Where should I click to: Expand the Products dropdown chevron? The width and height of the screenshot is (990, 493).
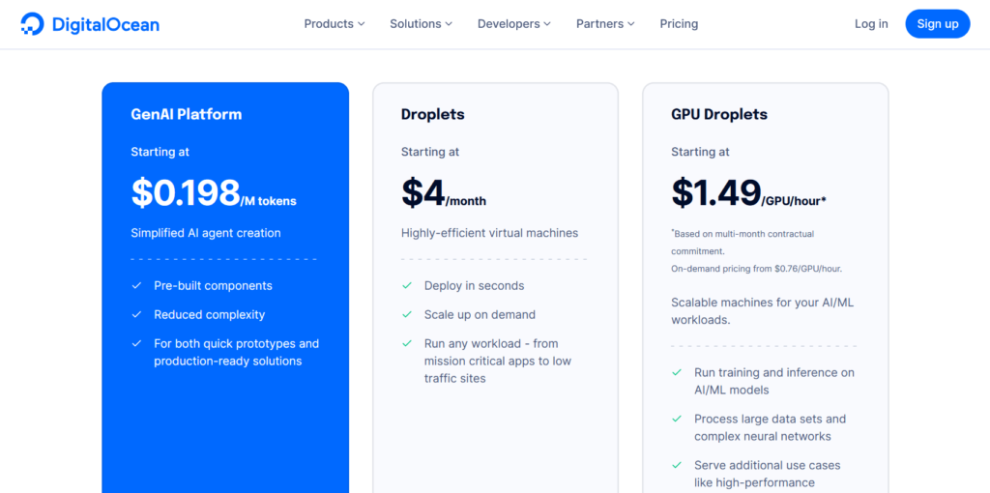click(361, 24)
